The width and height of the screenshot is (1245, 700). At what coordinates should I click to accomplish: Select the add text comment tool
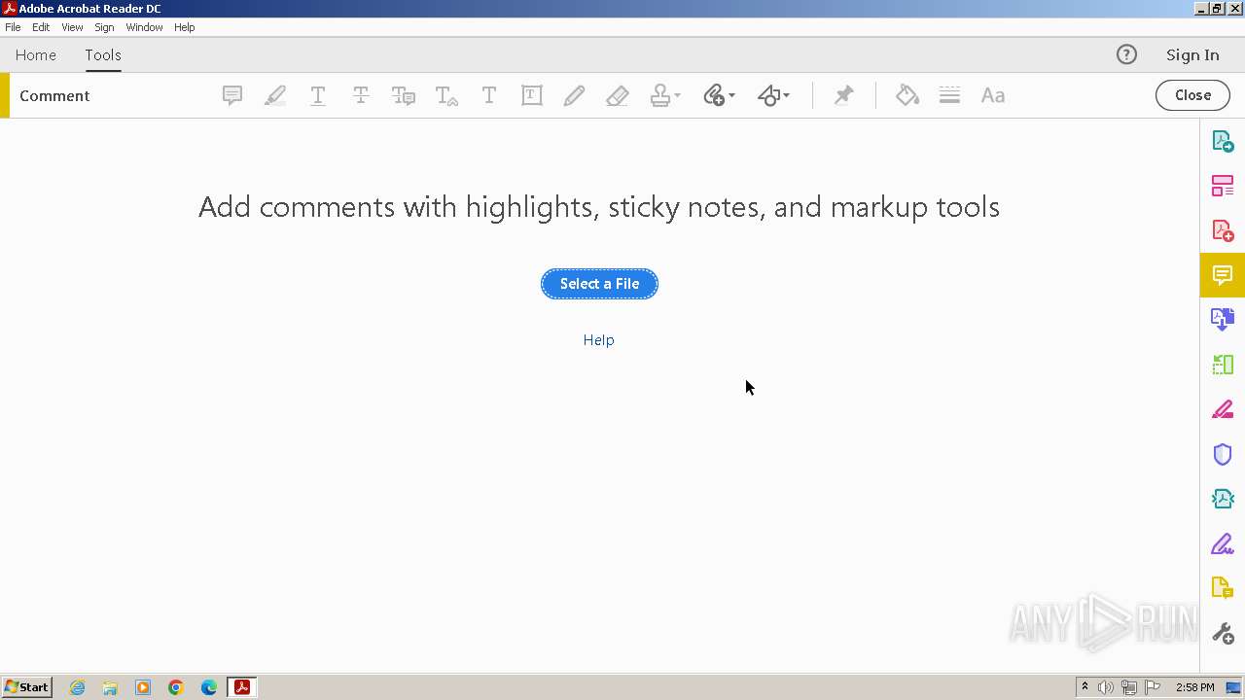[489, 95]
